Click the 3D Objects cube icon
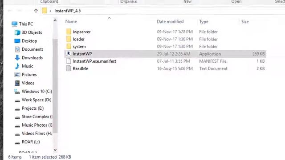 [17, 32]
